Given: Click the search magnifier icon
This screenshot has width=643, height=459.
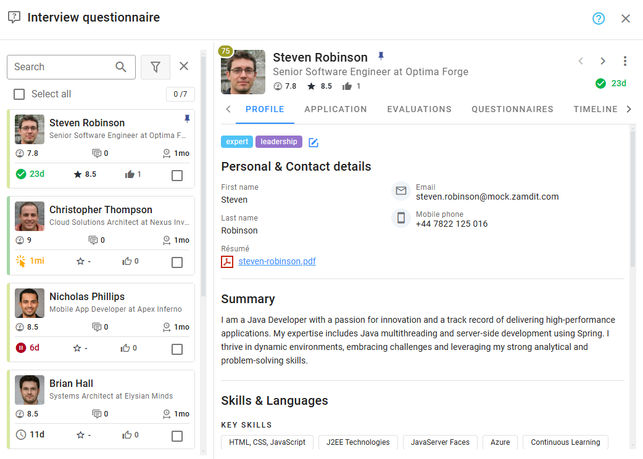Looking at the screenshot, I should (122, 67).
